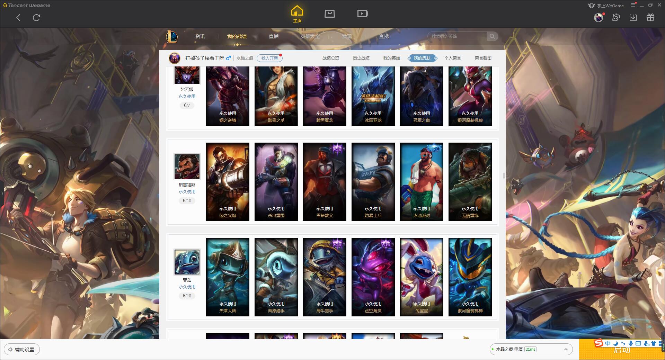
Task: Click the user avatar icon top right
Action: tap(598, 17)
